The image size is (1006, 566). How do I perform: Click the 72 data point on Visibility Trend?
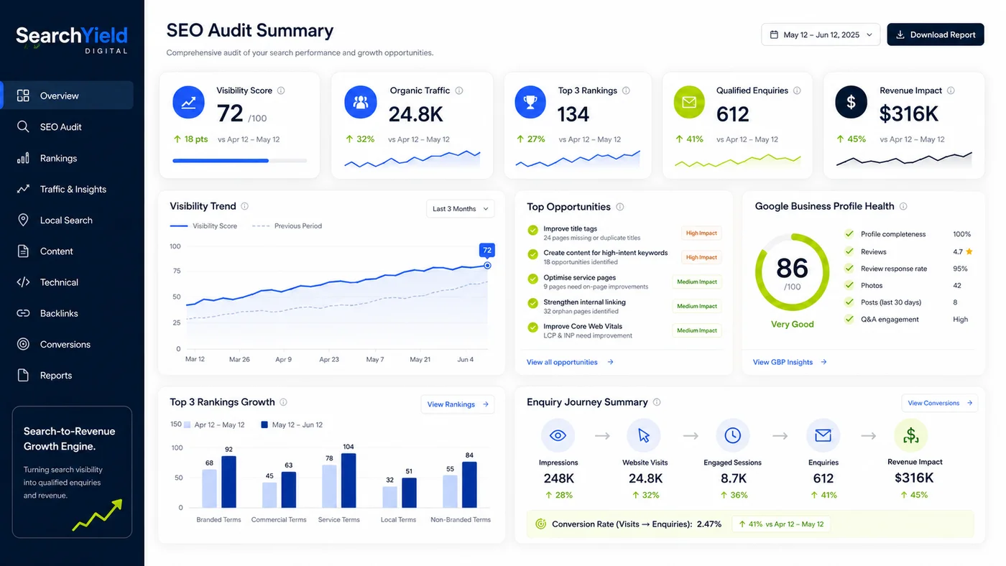click(x=487, y=265)
